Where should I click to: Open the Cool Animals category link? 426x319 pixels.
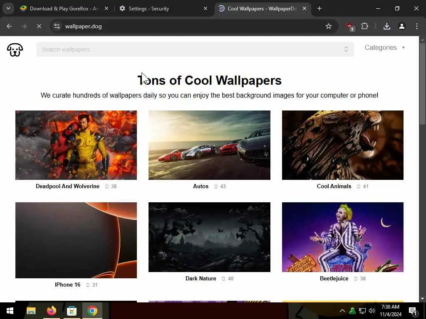(334, 186)
